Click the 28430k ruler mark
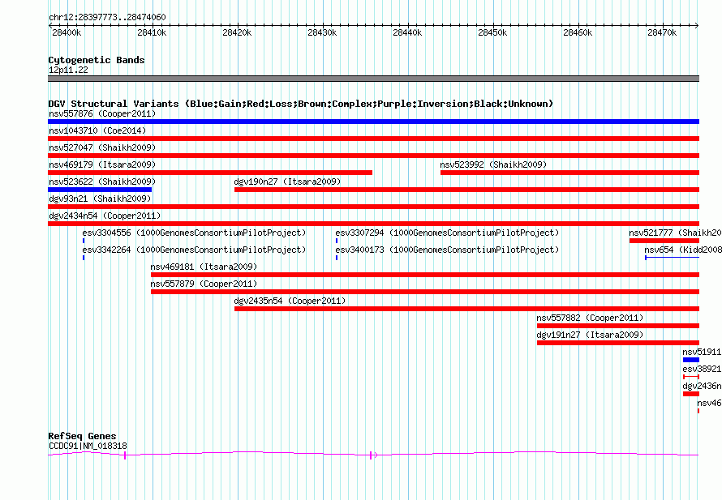The image size is (722, 500). pos(322,32)
